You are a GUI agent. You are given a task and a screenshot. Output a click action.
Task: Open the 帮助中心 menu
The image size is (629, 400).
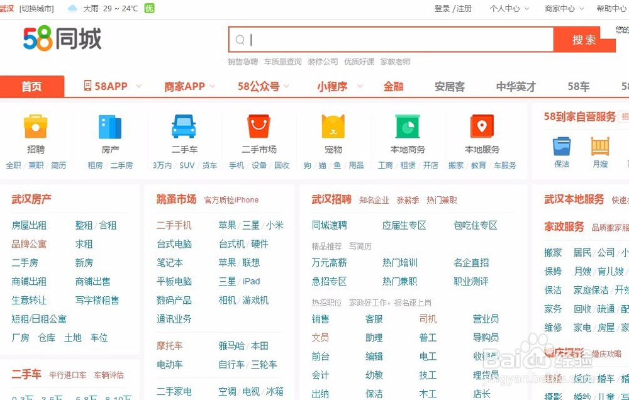pyautogui.click(x=613, y=8)
